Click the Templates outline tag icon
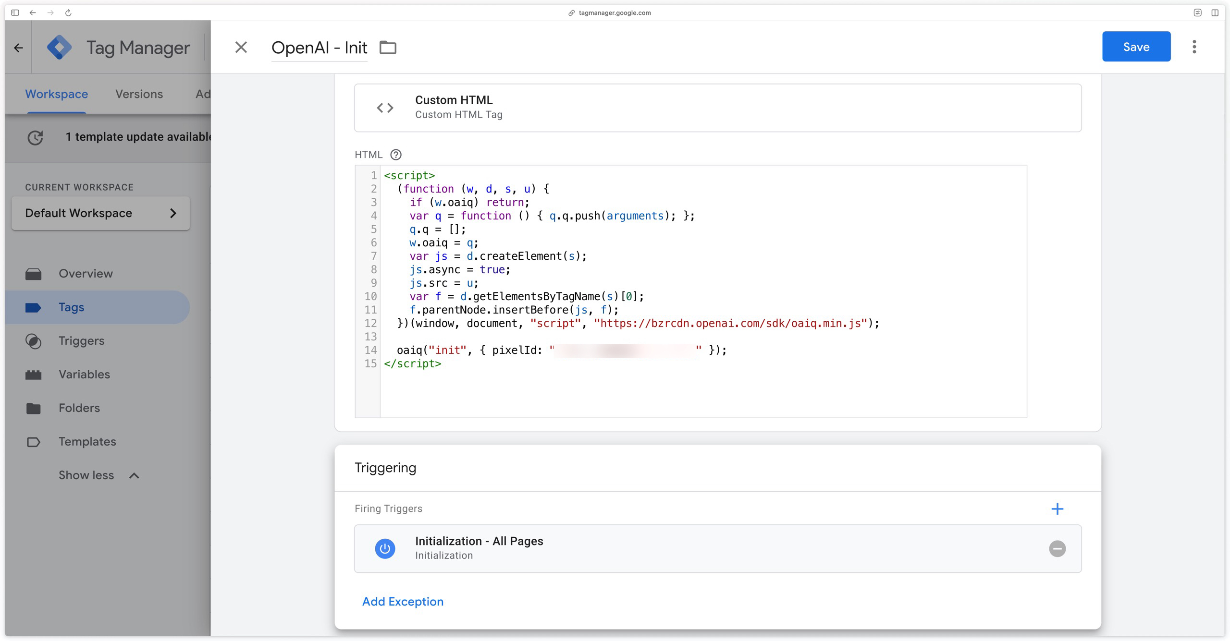Image resolution: width=1230 pixels, height=641 pixels. coord(33,442)
